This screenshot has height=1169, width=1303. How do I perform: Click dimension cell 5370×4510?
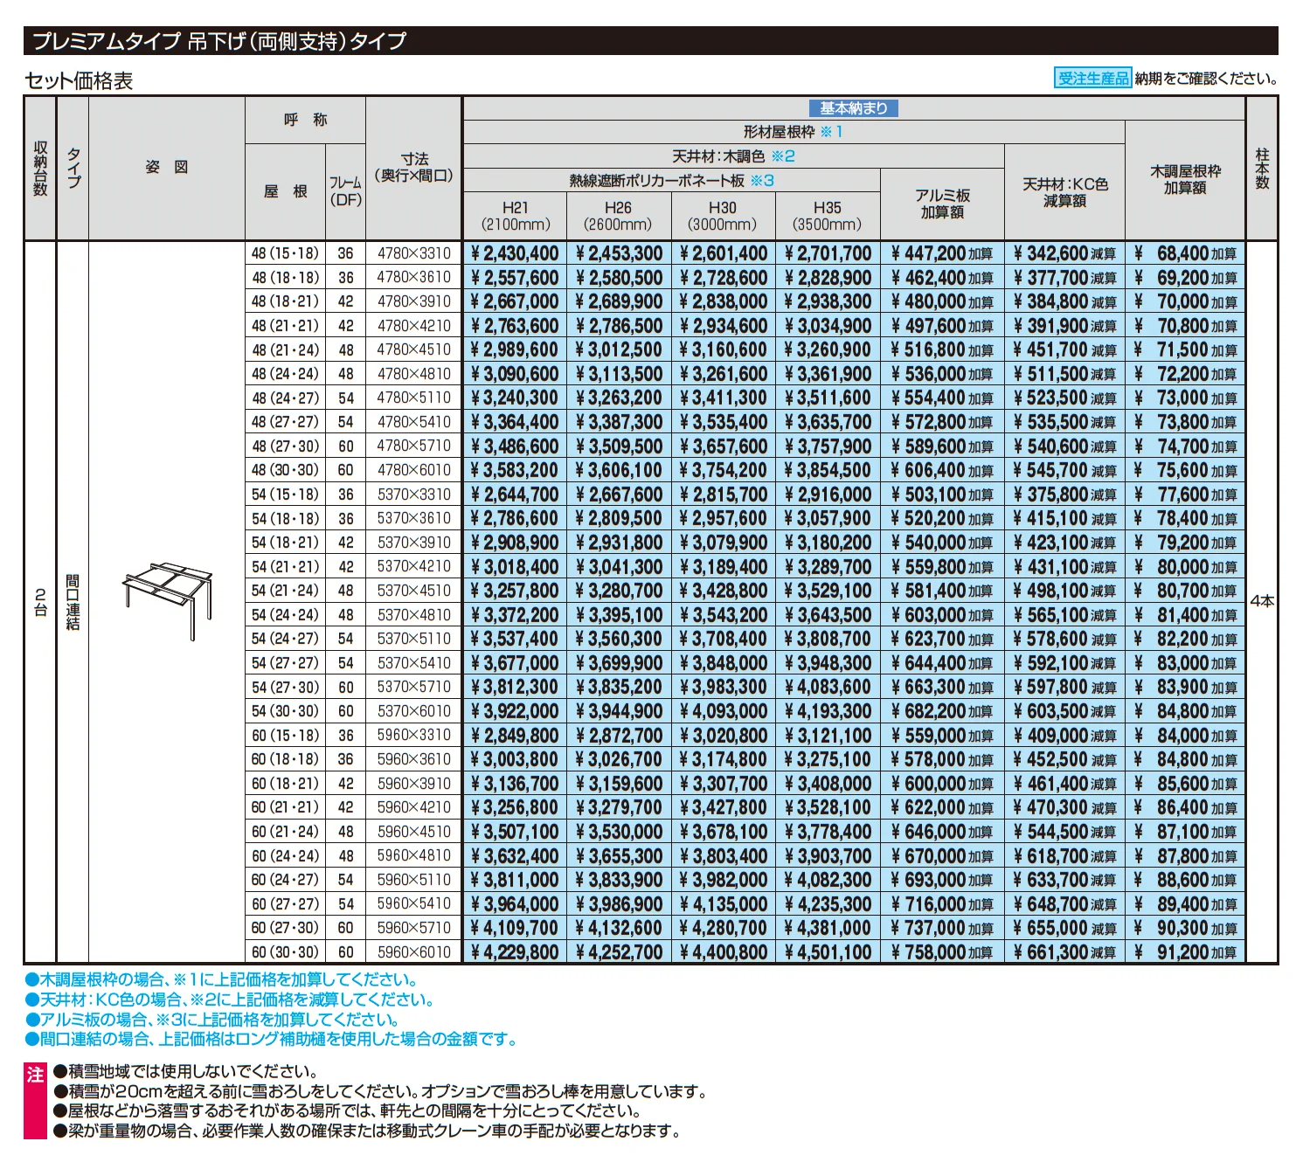click(x=414, y=591)
